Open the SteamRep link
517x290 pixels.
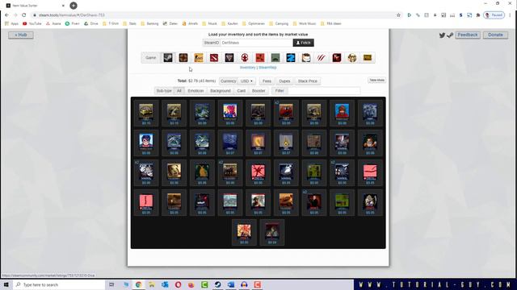pyautogui.click(x=267, y=68)
